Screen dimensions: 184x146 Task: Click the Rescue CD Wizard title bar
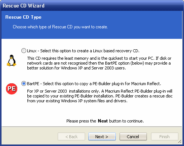92,6
